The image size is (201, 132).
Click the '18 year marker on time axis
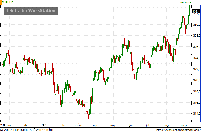[x=2, y=125]
